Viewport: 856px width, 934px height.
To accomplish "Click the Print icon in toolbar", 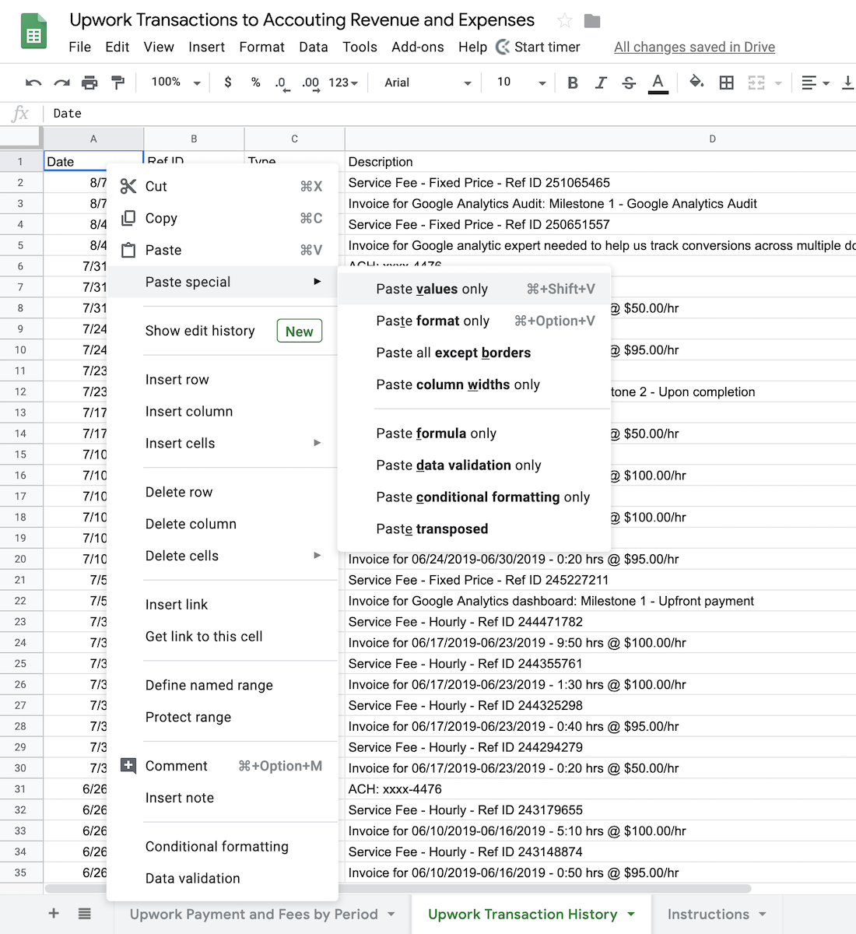I will point(89,83).
